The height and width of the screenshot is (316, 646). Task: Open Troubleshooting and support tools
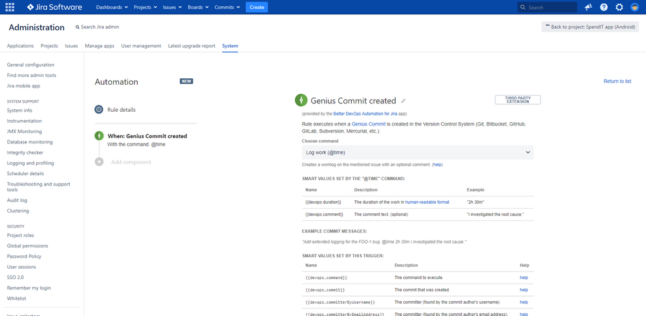point(39,187)
